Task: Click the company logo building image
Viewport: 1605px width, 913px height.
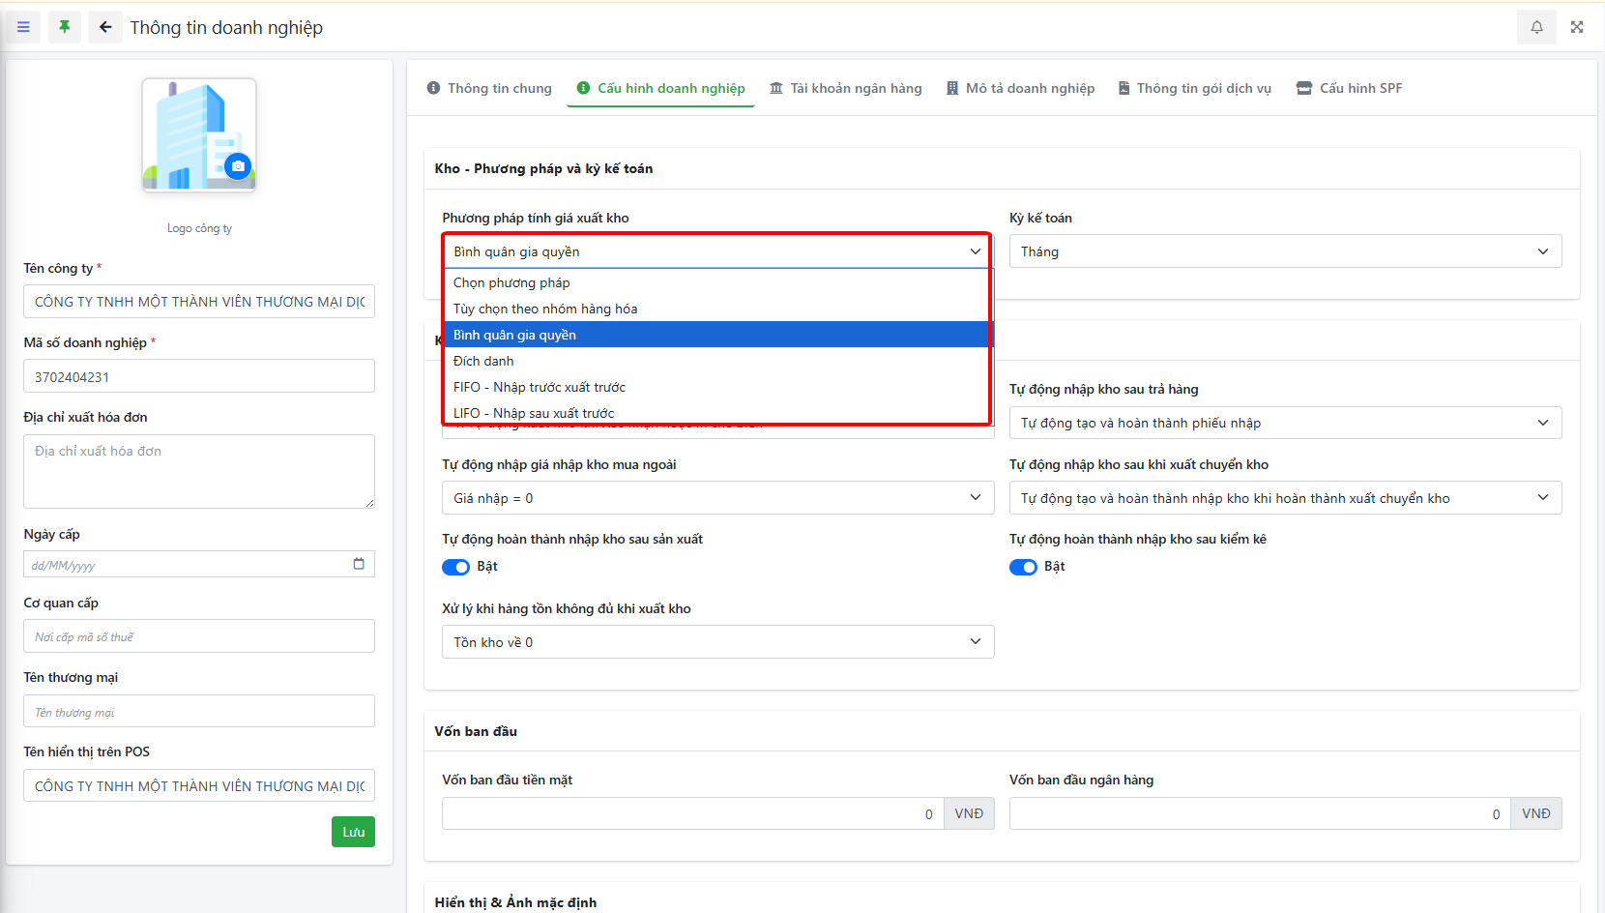Action: 191,131
